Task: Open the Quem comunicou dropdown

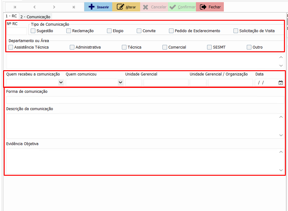Action: [x=120, y=83]
